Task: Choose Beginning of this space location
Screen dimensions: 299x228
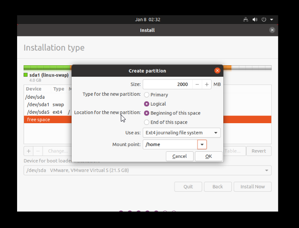Action: pyautogui.click(x=172, y=113)
